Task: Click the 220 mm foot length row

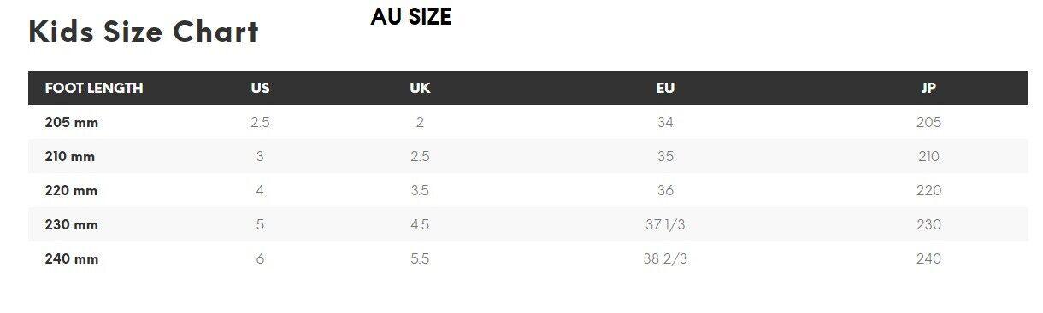Action: [528, 190]
